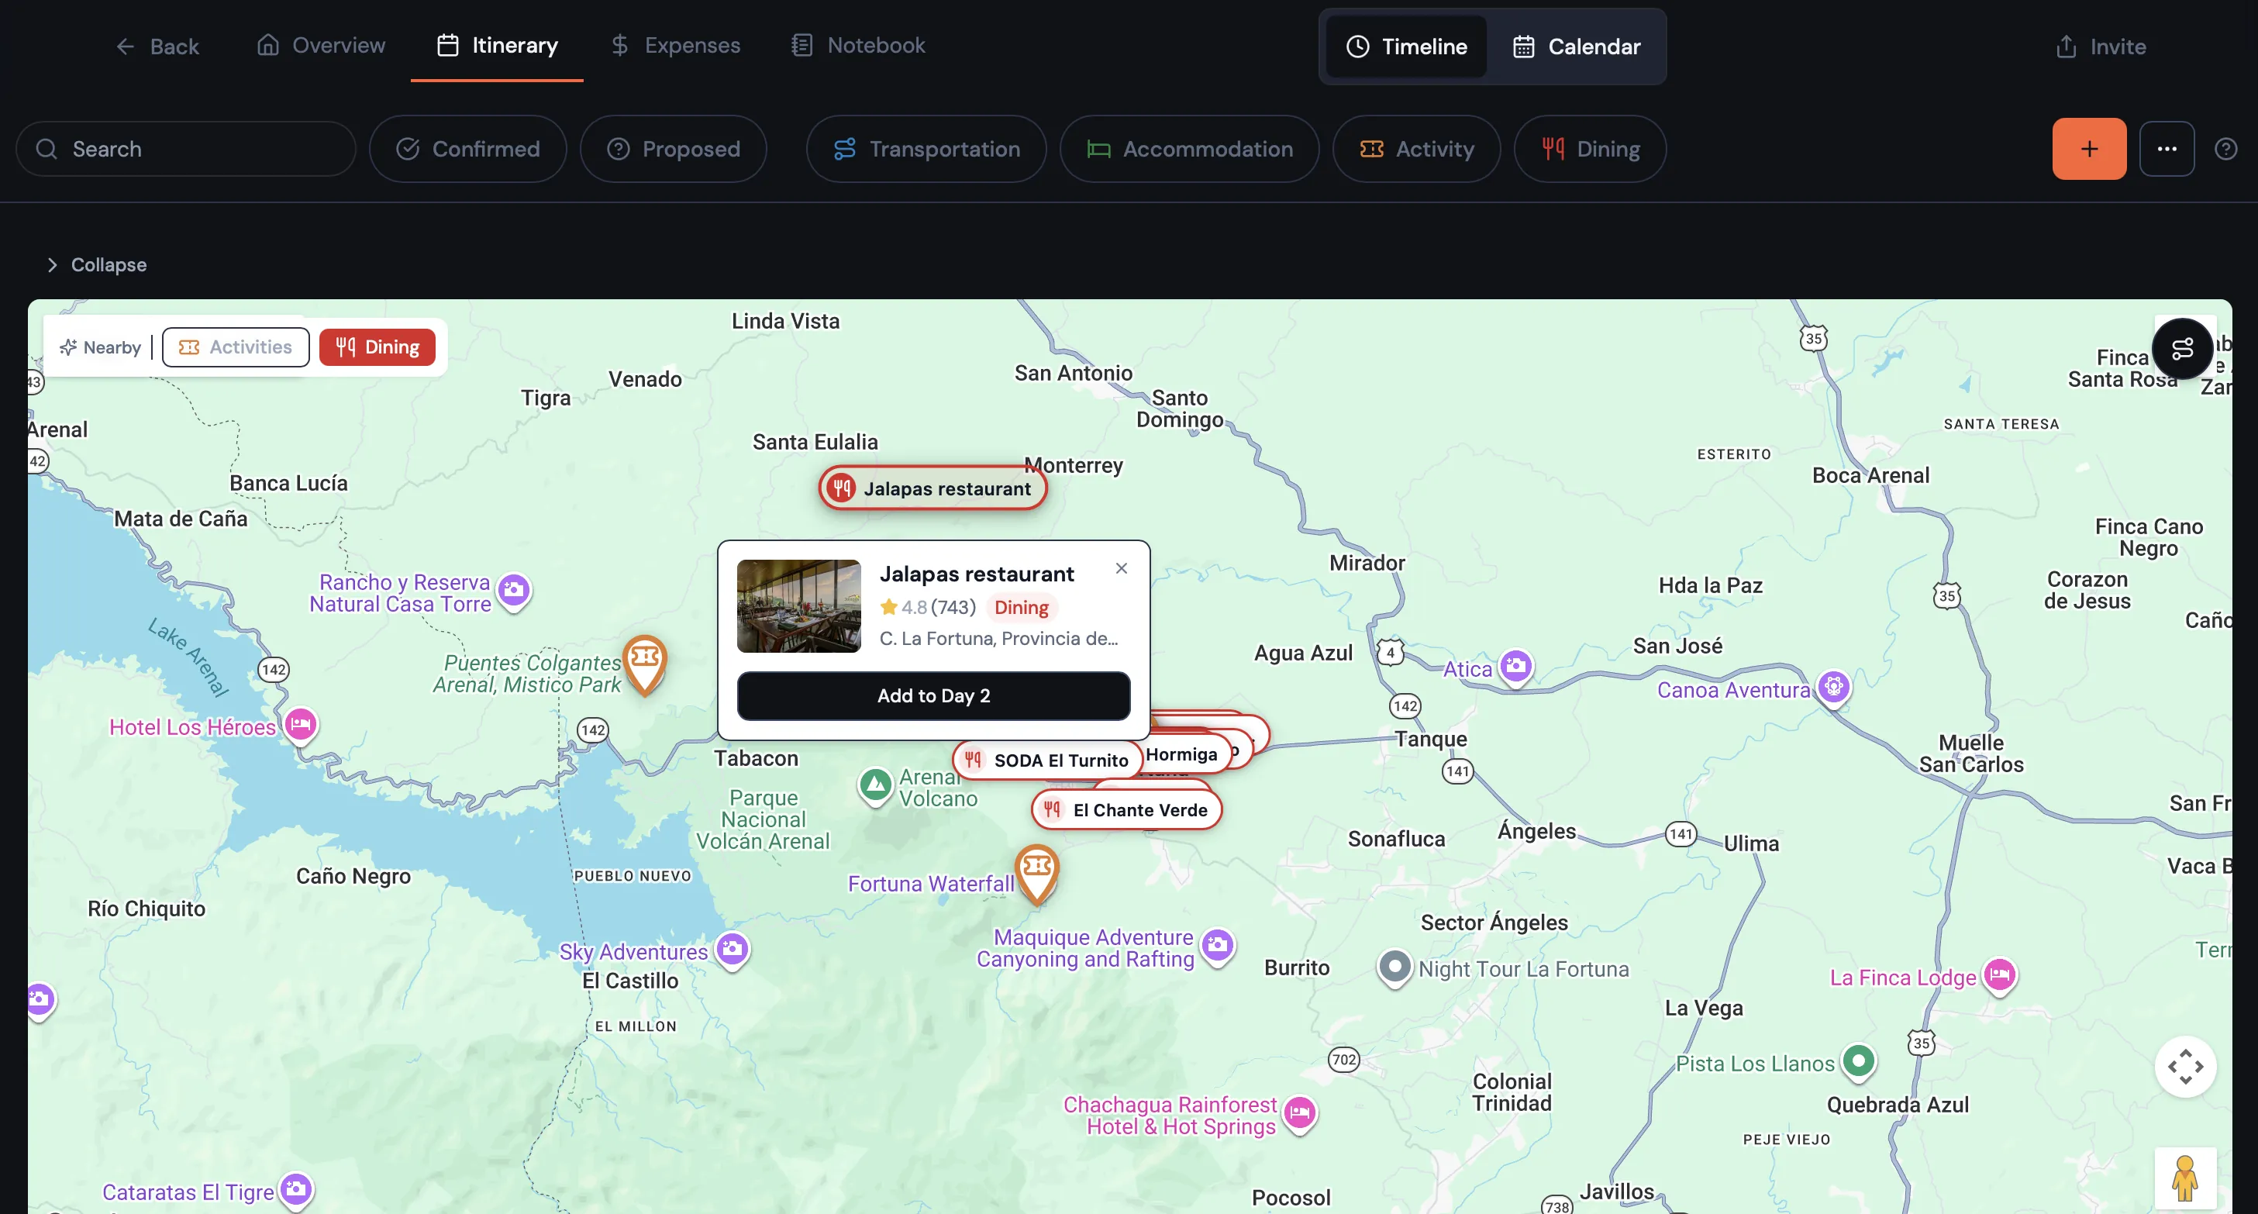Click the Night Tour La Fortuna marker

tap(1394, 967)
